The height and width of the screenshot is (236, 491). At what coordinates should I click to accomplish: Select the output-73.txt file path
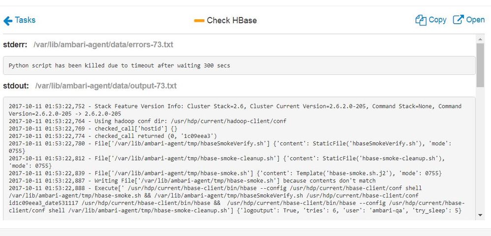pos(106,86)
